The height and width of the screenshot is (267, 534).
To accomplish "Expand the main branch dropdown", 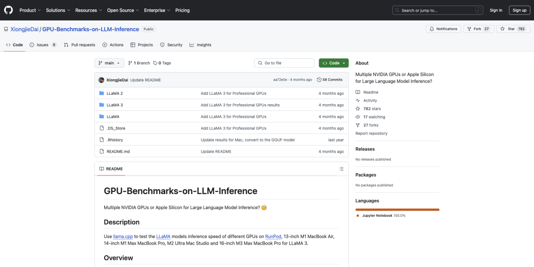I will tap(109, 63).
